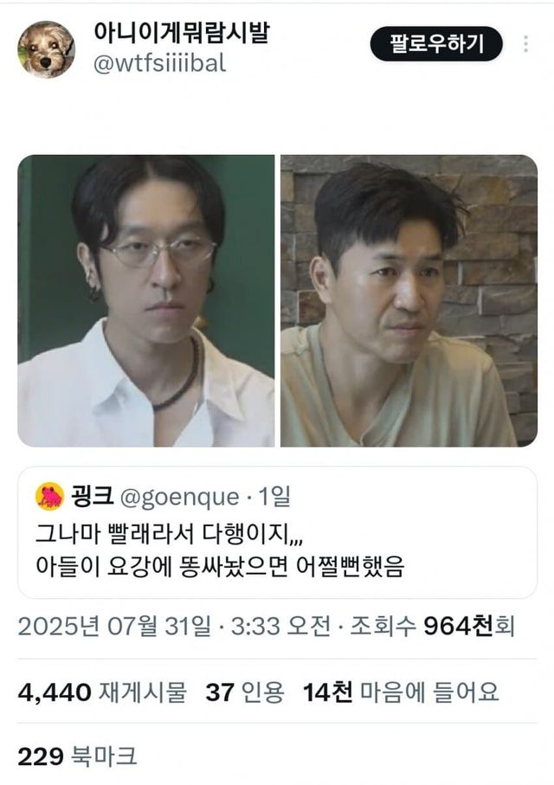Viewport: 554px width, 785px height.
Task: View the right photo against stone wall
Action: click(409, 301)
